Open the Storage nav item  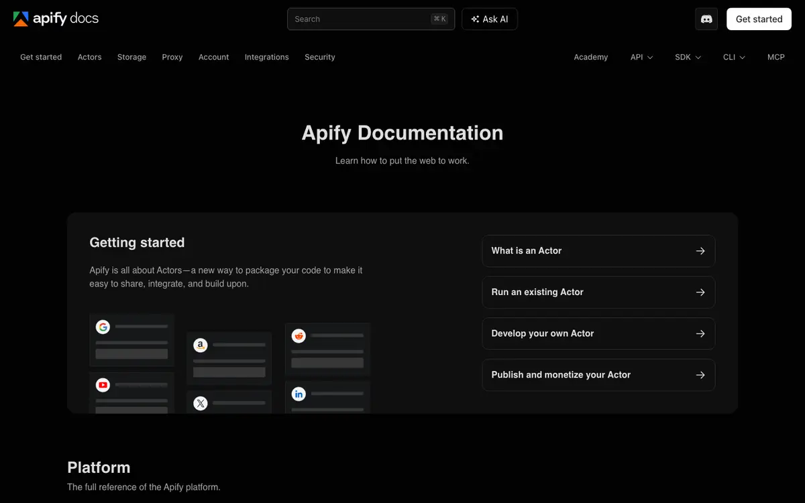(x=131, y=57)
